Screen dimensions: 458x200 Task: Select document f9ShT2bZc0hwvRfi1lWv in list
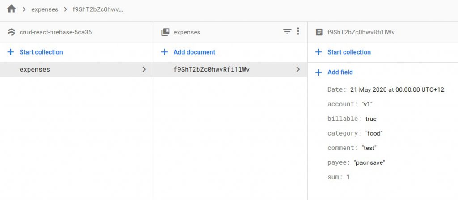coord(211,69)
